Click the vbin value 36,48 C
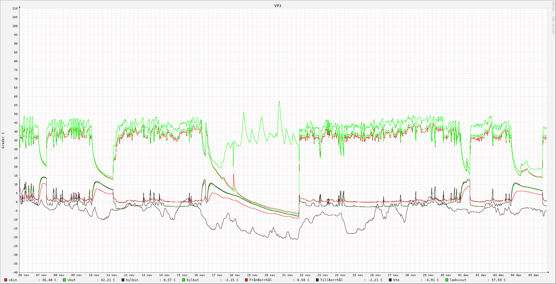The image size is (556, 284). coord(49,280)
